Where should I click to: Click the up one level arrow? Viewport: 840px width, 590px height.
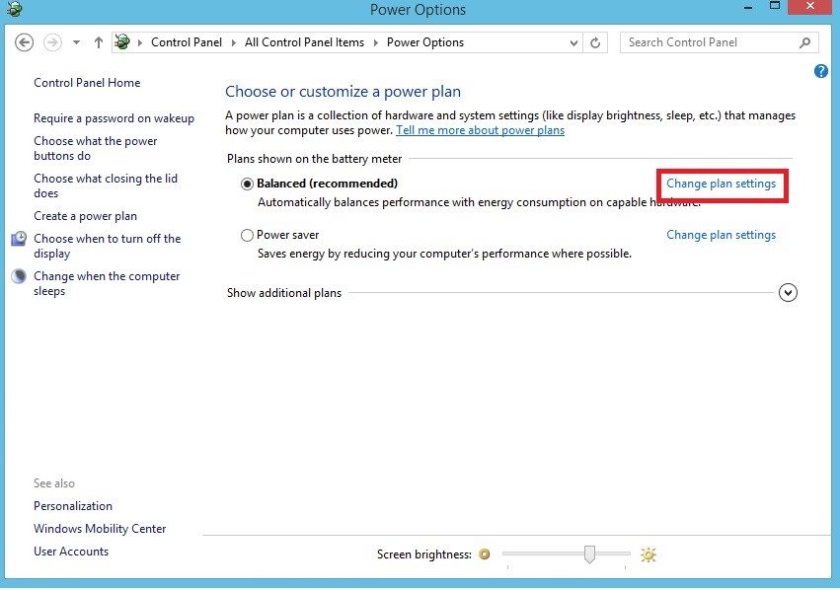[x=99, y=42]
